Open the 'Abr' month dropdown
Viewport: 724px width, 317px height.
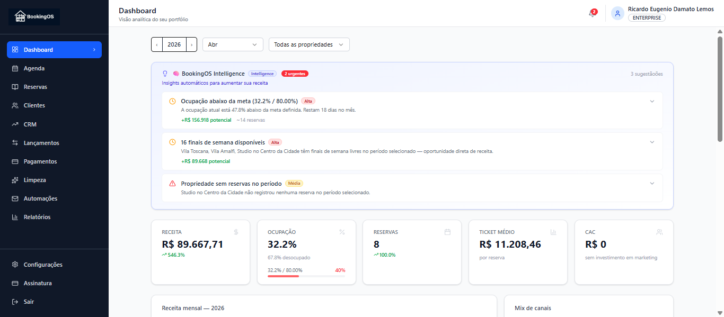point(233,44)
